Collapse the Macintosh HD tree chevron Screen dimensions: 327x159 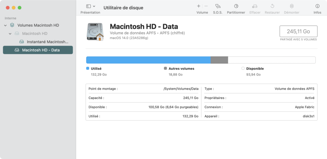point(10,33)
